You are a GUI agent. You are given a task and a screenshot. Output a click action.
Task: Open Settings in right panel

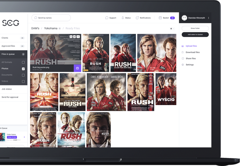click(x=190, y=65)
